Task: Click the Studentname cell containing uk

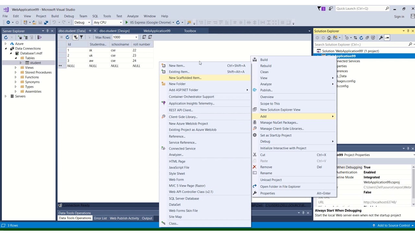Action: pos(99,55)
